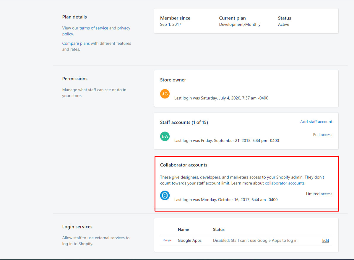354x260 pixels.
Task: Click the collaborator last login October 16 text
Action: pos(226,200)
